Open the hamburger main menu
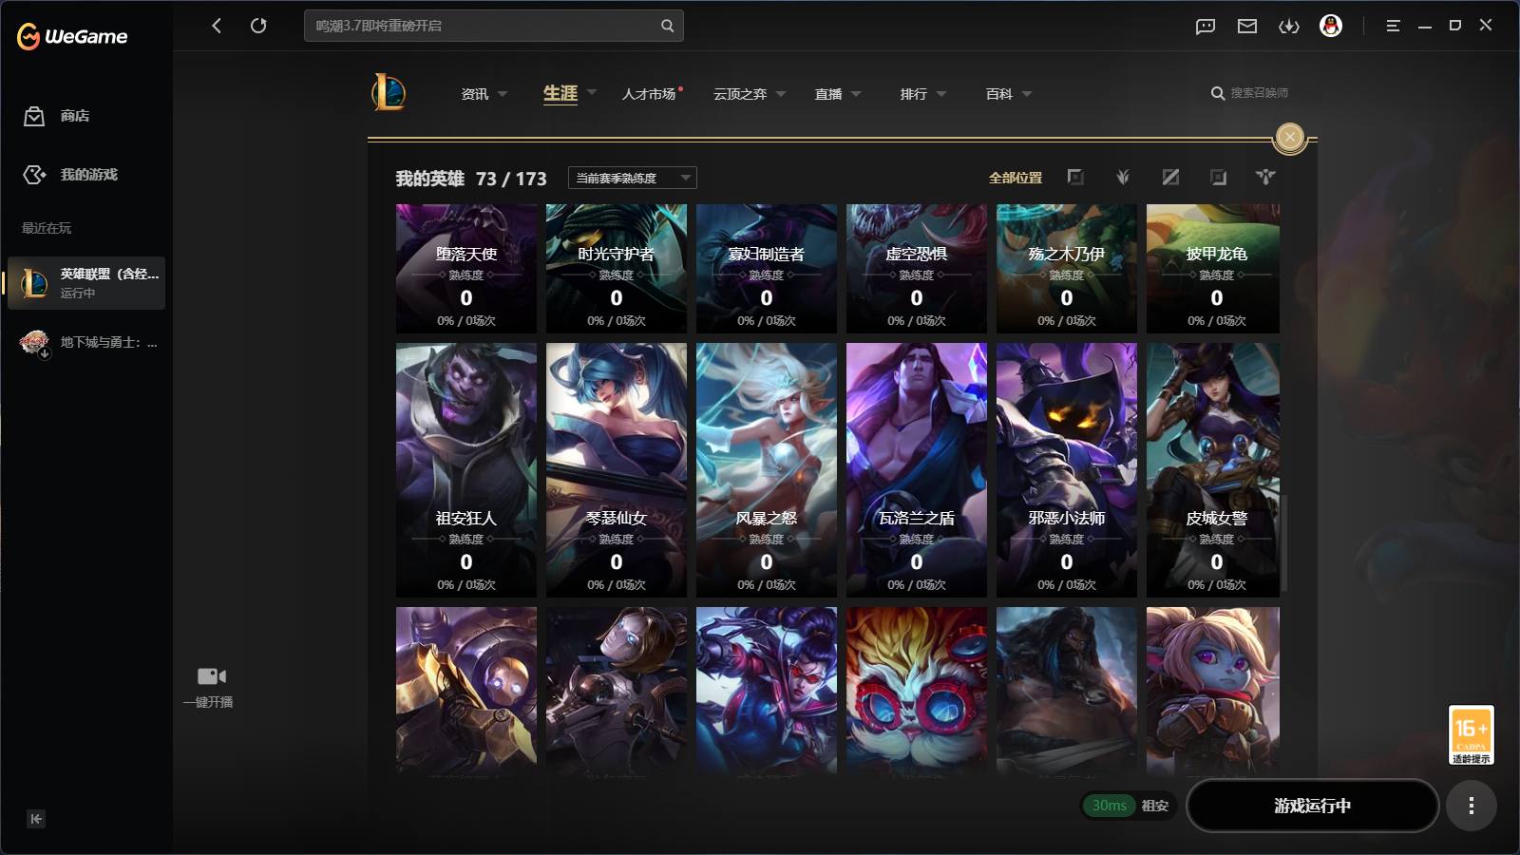The width and height of the screenshot is (1520, 855). point(1393,27)
